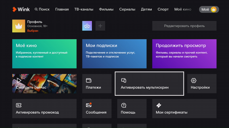Go to Главная tab

pos(62,9)
